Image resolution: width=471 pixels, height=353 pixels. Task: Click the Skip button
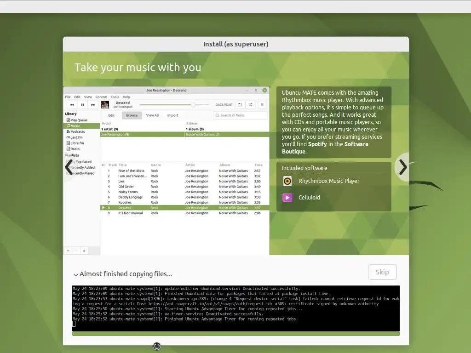coord(382,272)
